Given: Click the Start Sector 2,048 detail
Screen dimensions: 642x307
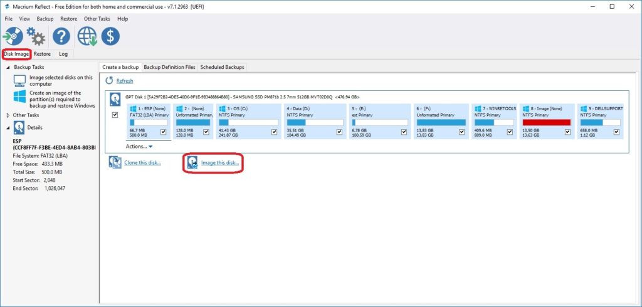Looking at the screenshot, I should tap(34, 180).
